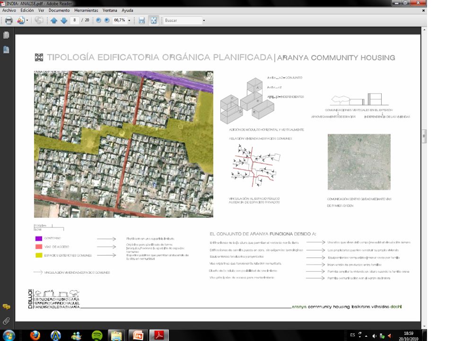Viewport: 454px width, 341px height.
Task: Click the Print icon in the toolbar
Action: pyautogui.click(x=9, y=20)
